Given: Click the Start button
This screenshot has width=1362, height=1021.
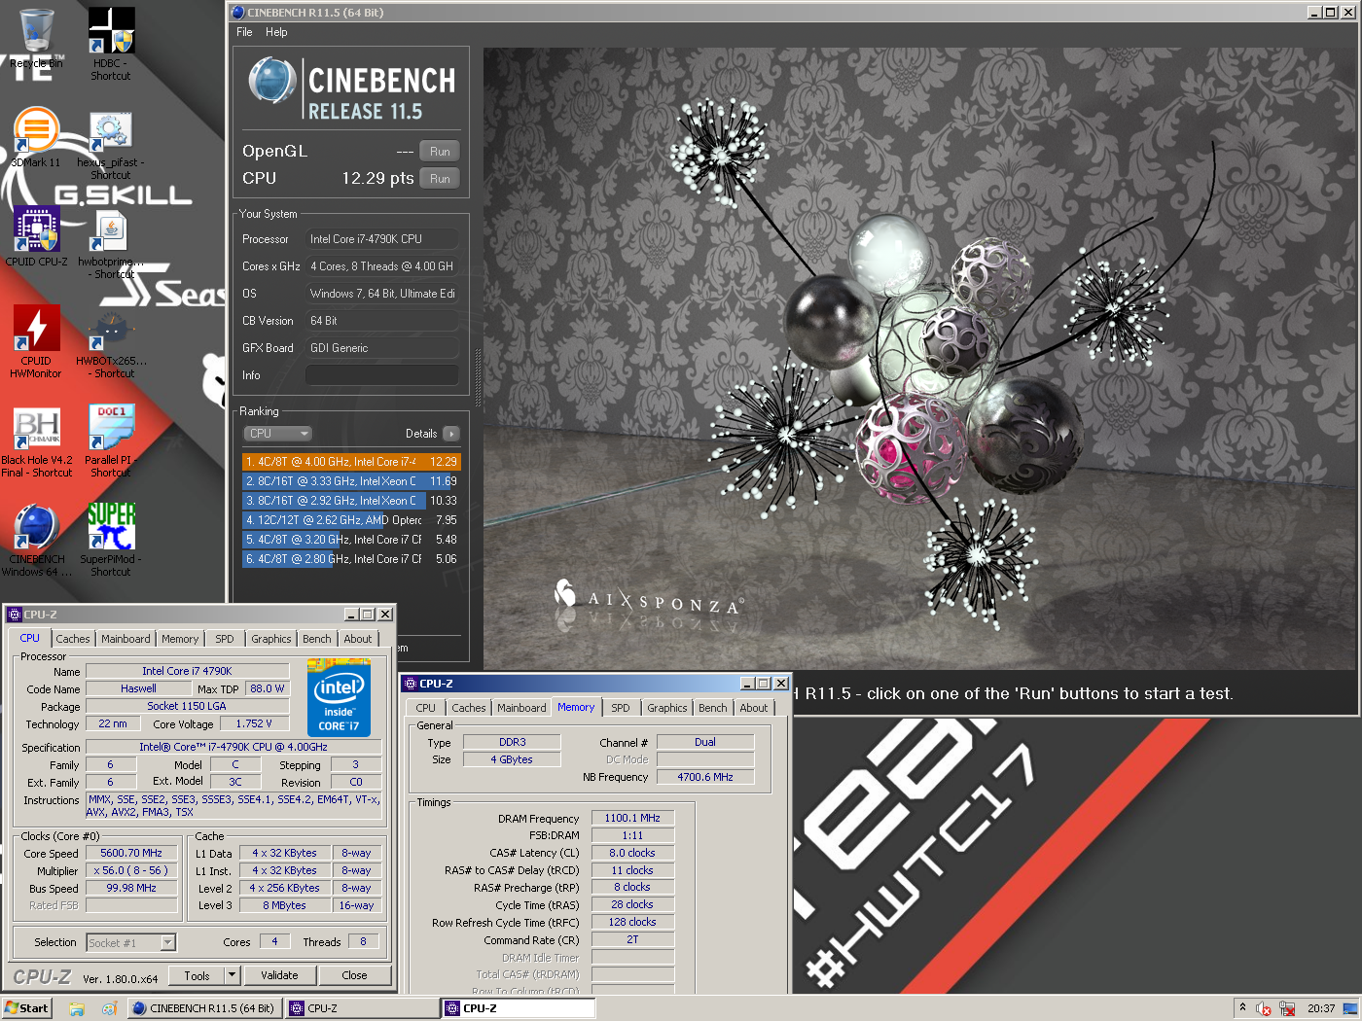Looking at the screenshot, I should click(26, 1008).
